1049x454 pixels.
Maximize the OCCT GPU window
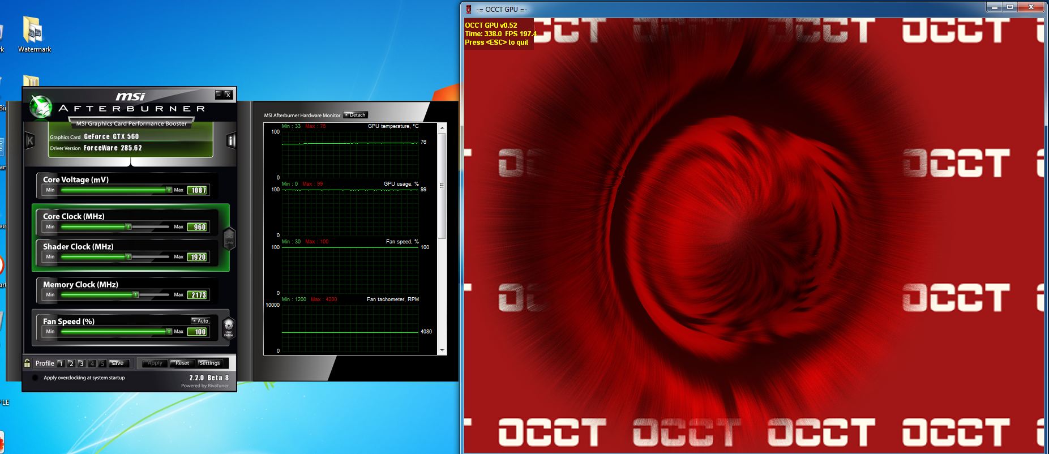click(x=1010, y=7)
